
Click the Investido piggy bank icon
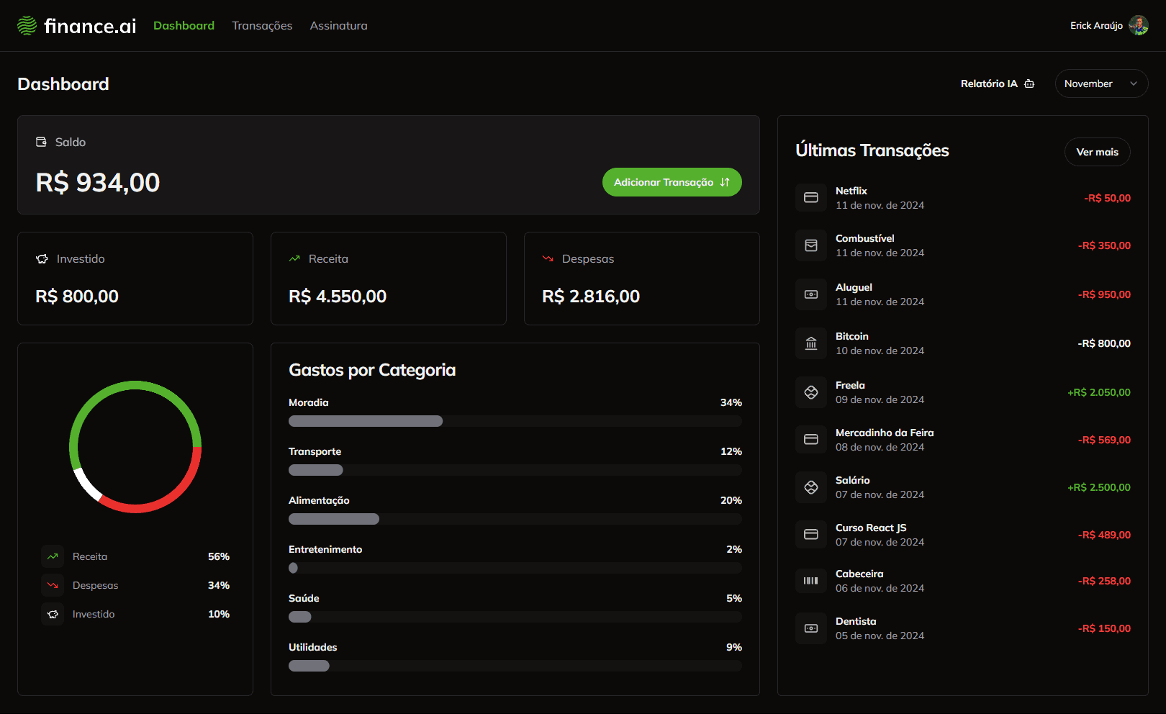(41, 258)
